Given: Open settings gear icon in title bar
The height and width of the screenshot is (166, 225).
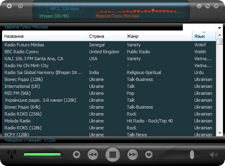Looking at the screenshot, I should pyautogui.click(x=20, y=6).
